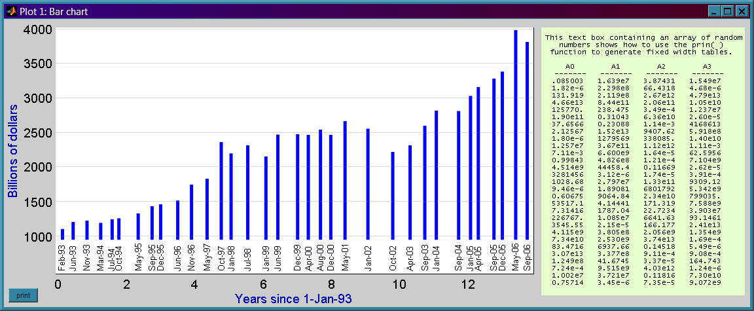The width and height of the screenshot is (754, 311).
Task: Click the May-01 bar
Action: click(345, 180)
